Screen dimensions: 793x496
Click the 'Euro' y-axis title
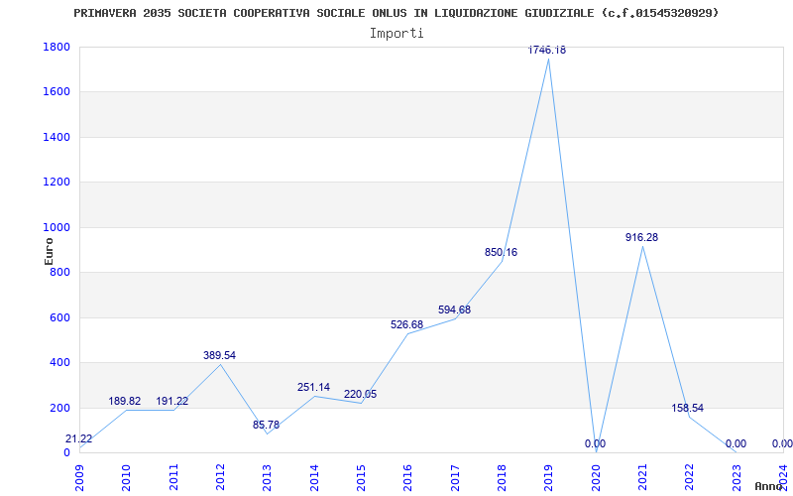(49, 252)
